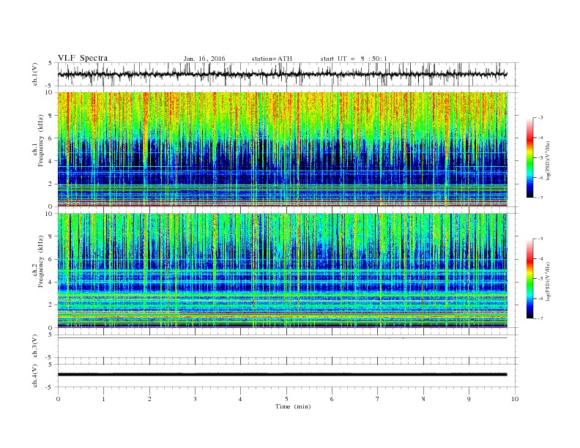Viewport: 580px width, 448px height.
Task: Click the time axis tick label "2"
Action: click(x=149, y=399)
